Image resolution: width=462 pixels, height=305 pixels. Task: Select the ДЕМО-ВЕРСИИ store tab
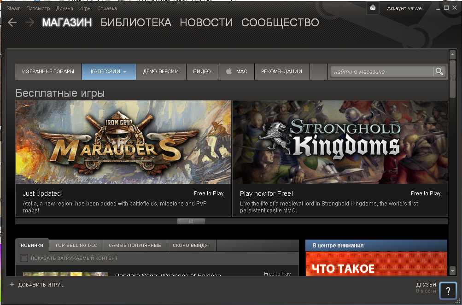click(x=161, y=71)
